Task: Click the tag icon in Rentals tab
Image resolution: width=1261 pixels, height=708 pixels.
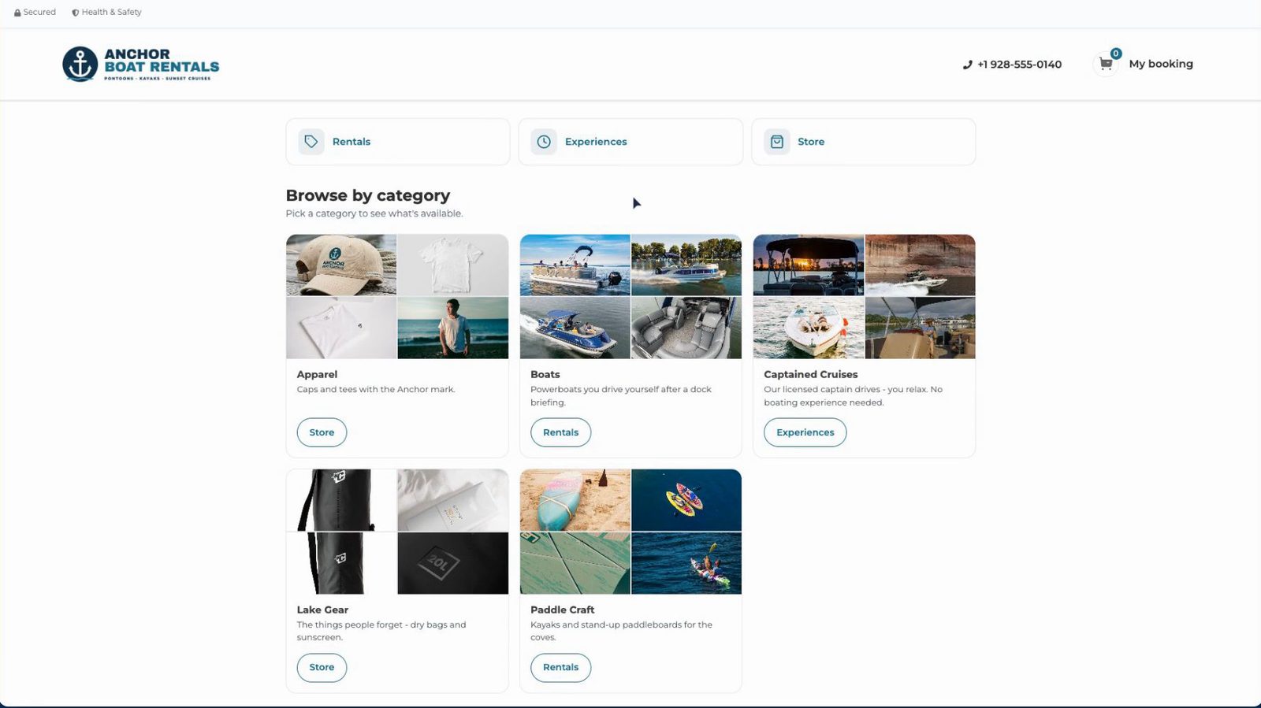Action: [311, 142]
